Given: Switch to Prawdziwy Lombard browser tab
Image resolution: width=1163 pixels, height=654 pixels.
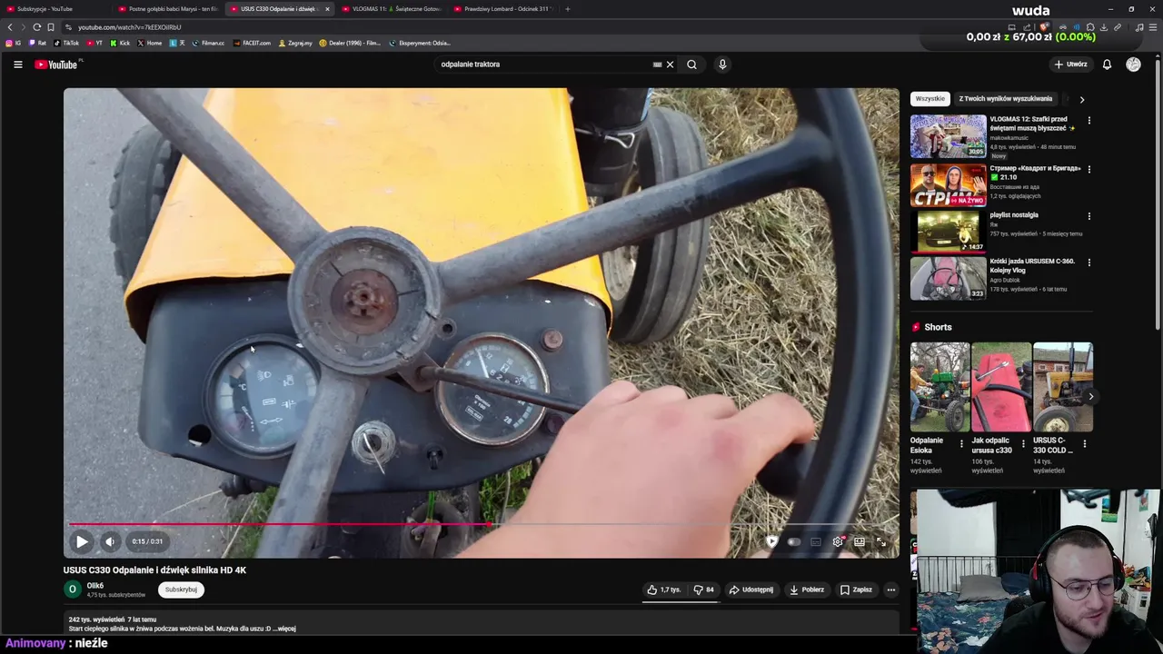Looking at the screenshot, I should point(502,9).
